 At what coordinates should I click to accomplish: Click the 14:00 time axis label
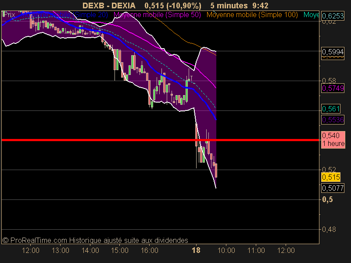(90, 250)
